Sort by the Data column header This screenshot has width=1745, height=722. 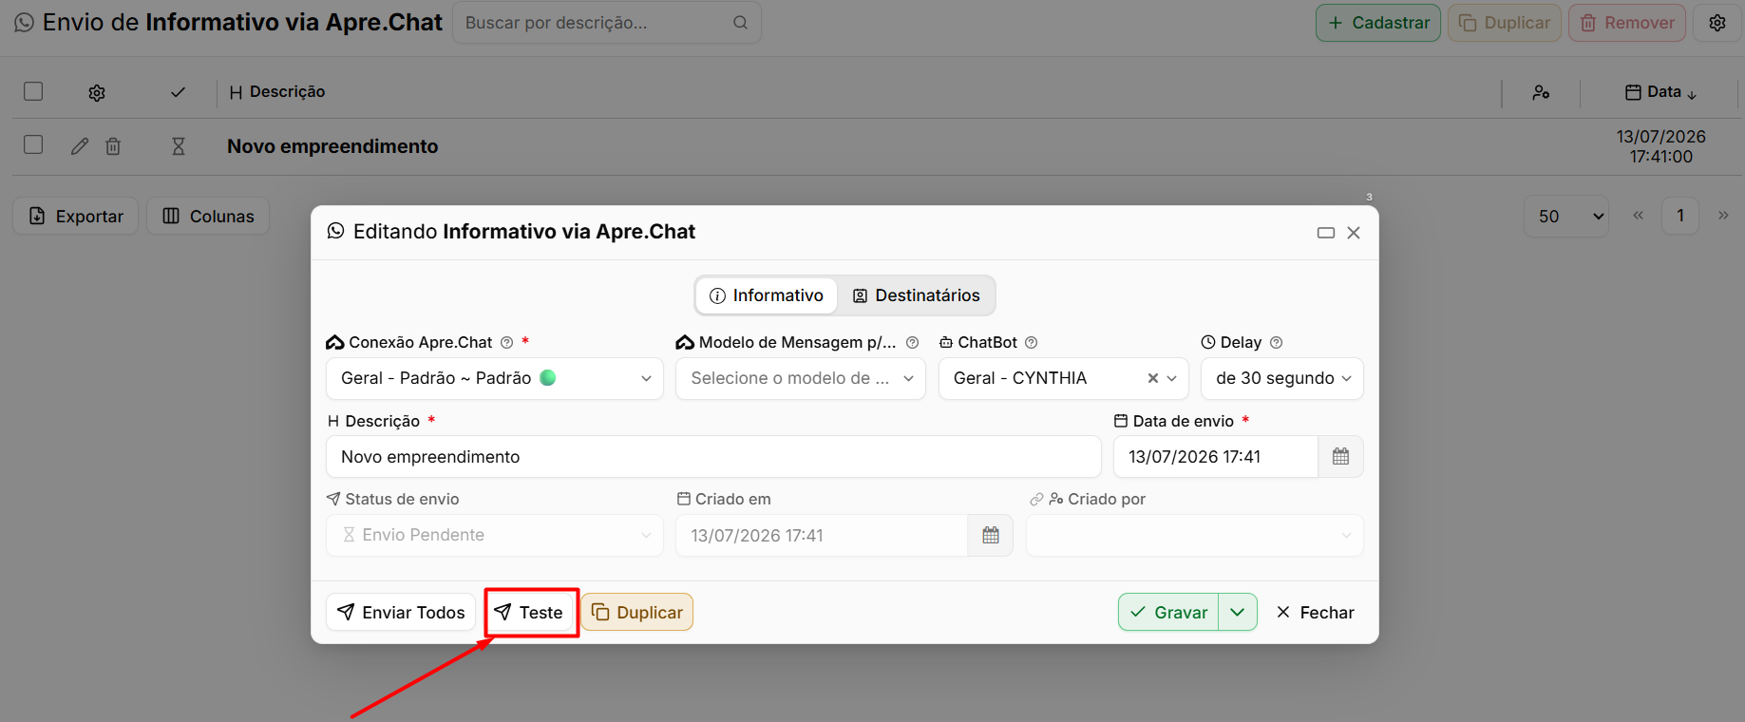click(1661, 92)
